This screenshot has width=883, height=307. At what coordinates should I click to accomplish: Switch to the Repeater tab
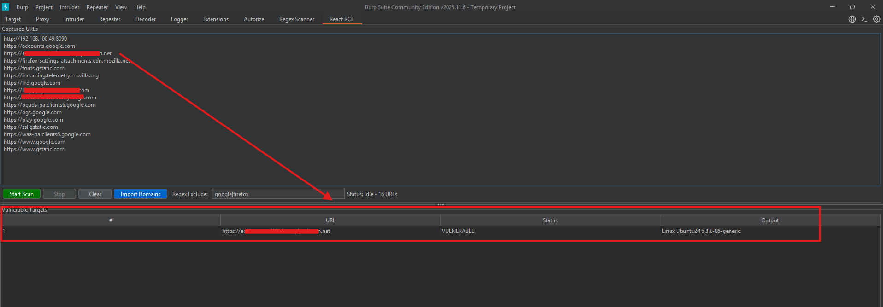(110, 19)
